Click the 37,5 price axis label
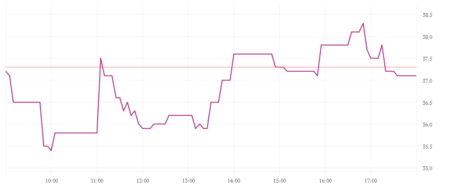This screenshot has width=450, height=187. tap(427, 59)
